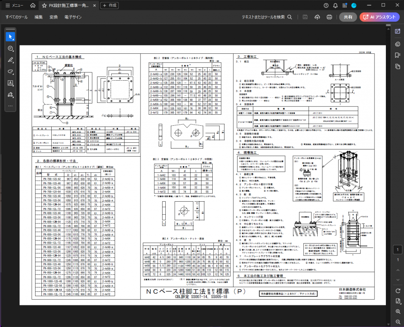404x327 pixels.
Task: Click the table row 'PK-1000-12L-72'
Action: pos(75,294)
